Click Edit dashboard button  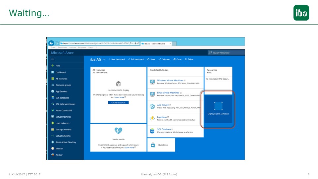[136, 59]
